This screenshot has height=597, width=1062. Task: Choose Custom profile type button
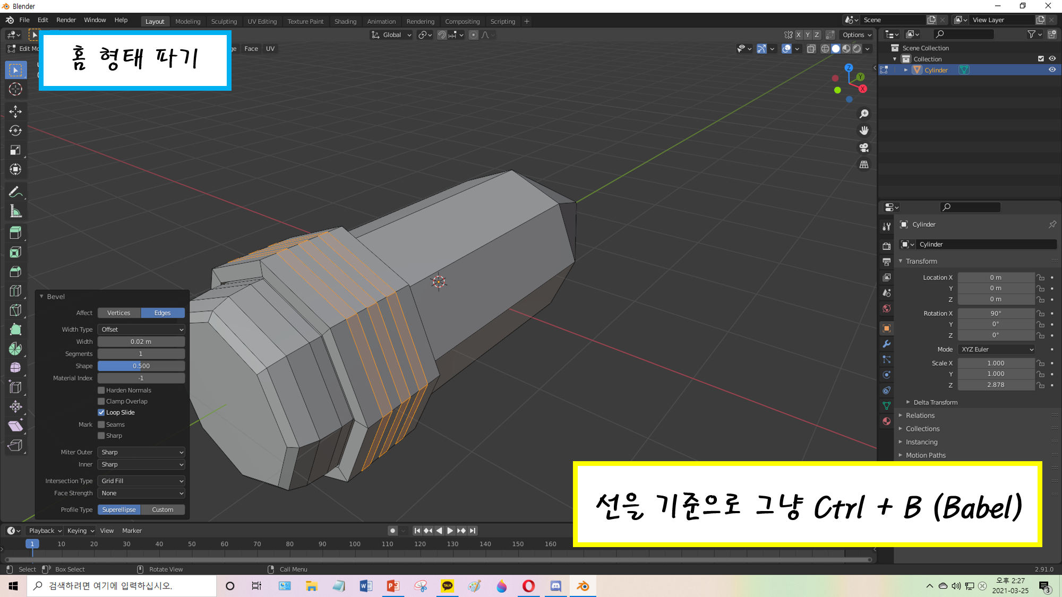tap(162, 509)
